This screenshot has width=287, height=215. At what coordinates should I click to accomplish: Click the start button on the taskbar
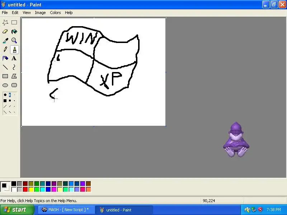(x=17, y=210)
